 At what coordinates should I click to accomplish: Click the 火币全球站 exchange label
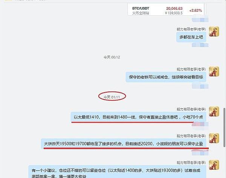pyautogui.click(x=141, y=13)
